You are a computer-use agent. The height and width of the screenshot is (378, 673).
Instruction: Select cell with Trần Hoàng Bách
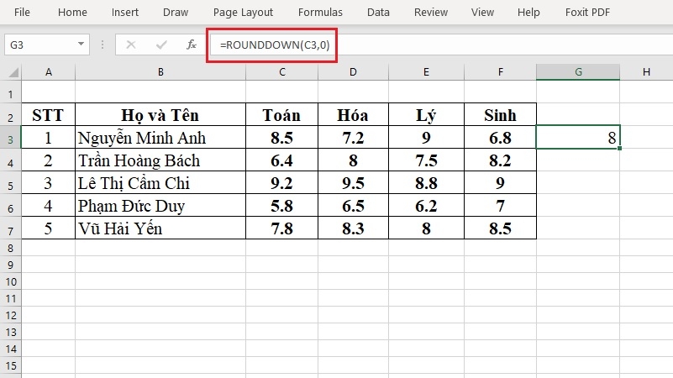tap(160, 160)
